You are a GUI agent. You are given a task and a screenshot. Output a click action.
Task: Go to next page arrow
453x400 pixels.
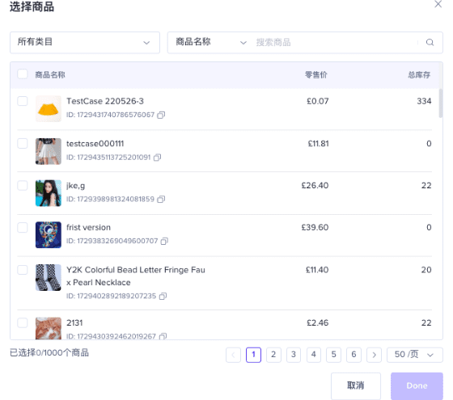(x=374, y=355)
